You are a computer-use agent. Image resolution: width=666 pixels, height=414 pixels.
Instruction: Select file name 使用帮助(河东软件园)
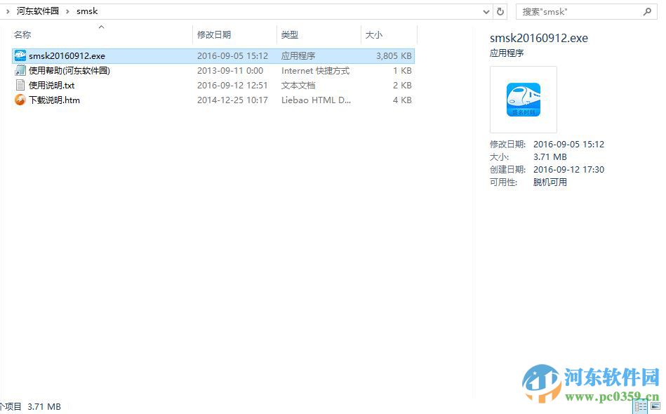pyautogui.click(x=69, y=70)
